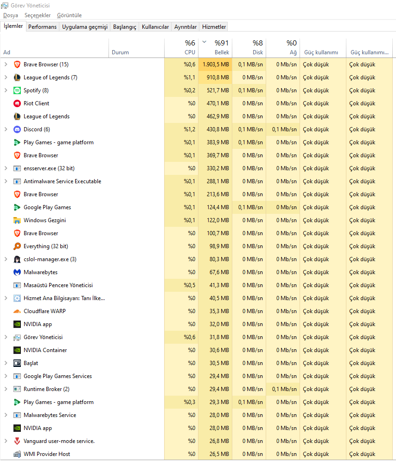Screen dimensions: 396x462
Task: Expand Google Play Games Services entry
Action: click(x=6, y=376)
